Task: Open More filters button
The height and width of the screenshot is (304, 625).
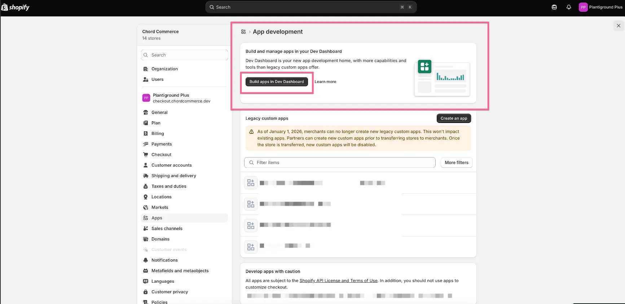Action: click(457, 163)
